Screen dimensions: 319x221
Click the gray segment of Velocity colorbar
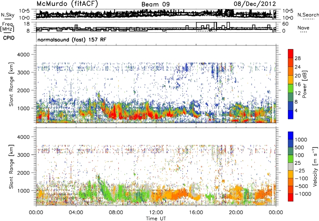pos(291,166)
